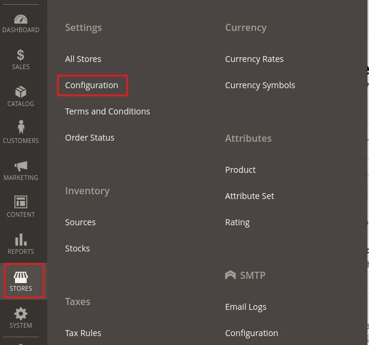
Task: Select Configuration under Settings
Action: point(92,85)
